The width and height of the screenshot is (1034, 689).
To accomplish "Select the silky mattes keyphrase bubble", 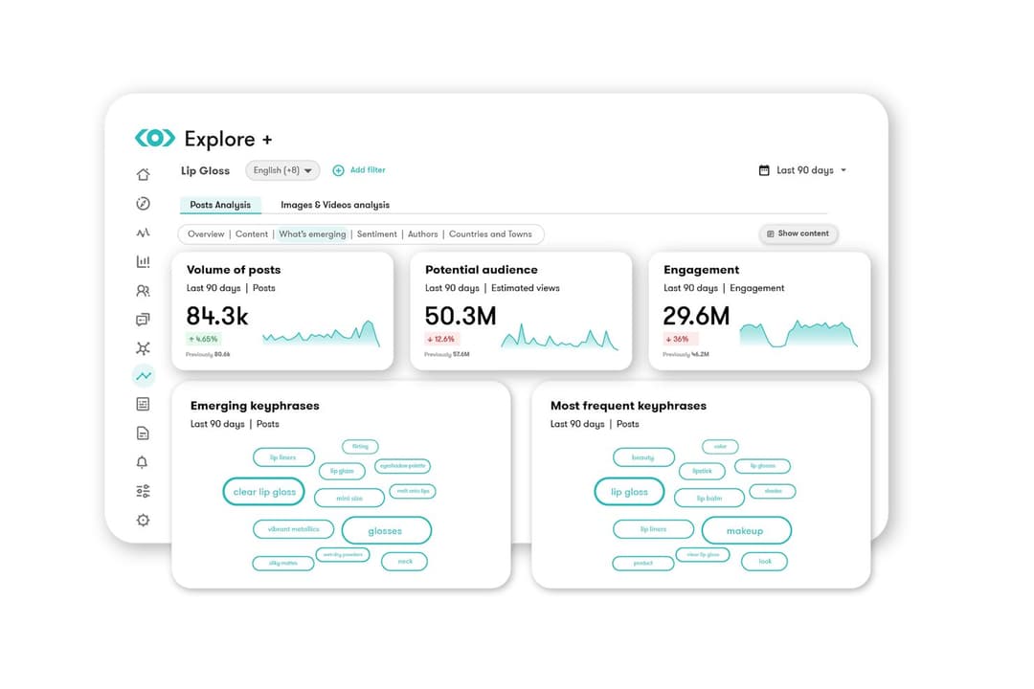I will [282, 563].
